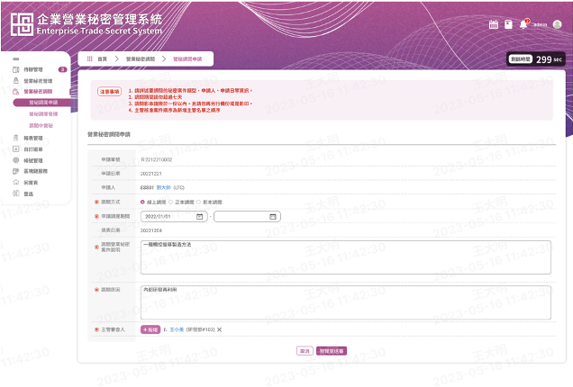
Task: Open the 營秘調閱管理 submenu item
Action: click(x=43, y=114)
